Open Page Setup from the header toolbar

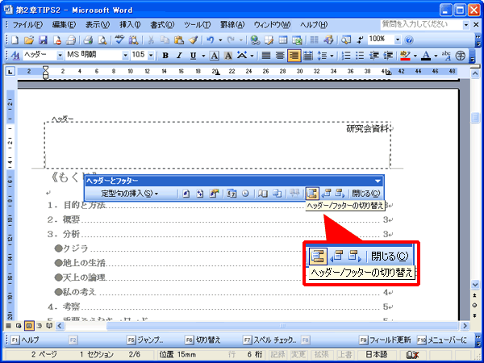[x=263, y=194]
